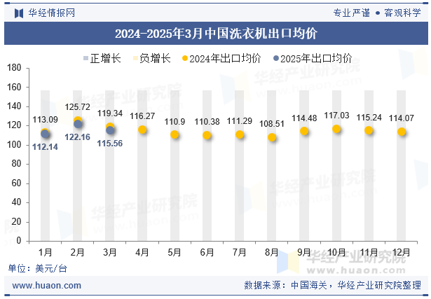Click the 7月 yellow data point
The height and width of the screenshot is (299, 431).
[x=240, y=134]
